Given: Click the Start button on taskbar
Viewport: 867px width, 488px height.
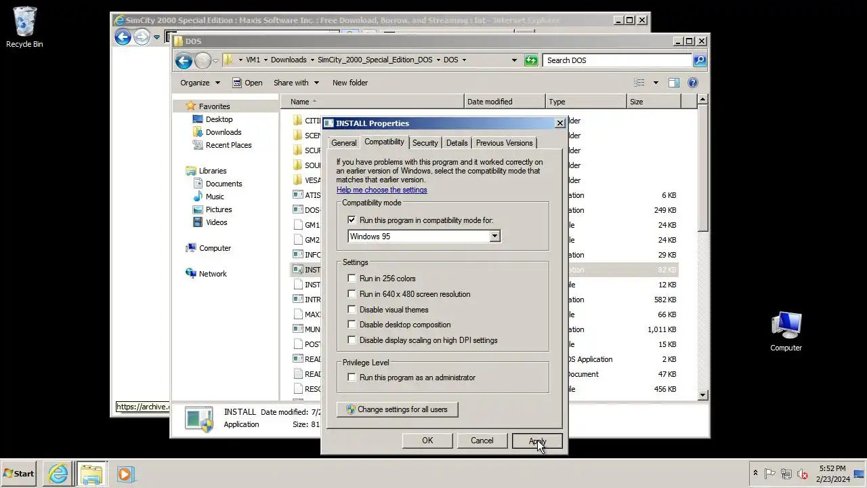Looking at the screenshot, I should point(19,474).
